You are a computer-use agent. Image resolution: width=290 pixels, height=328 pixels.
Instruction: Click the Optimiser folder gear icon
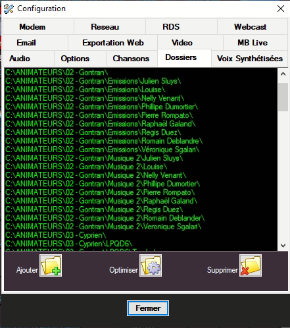[151, 265]
